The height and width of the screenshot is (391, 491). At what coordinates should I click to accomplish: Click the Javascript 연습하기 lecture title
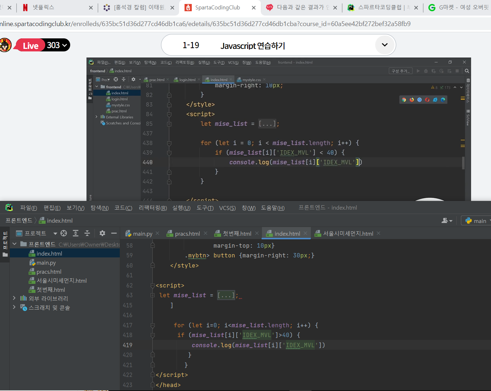tap(253, 46)
